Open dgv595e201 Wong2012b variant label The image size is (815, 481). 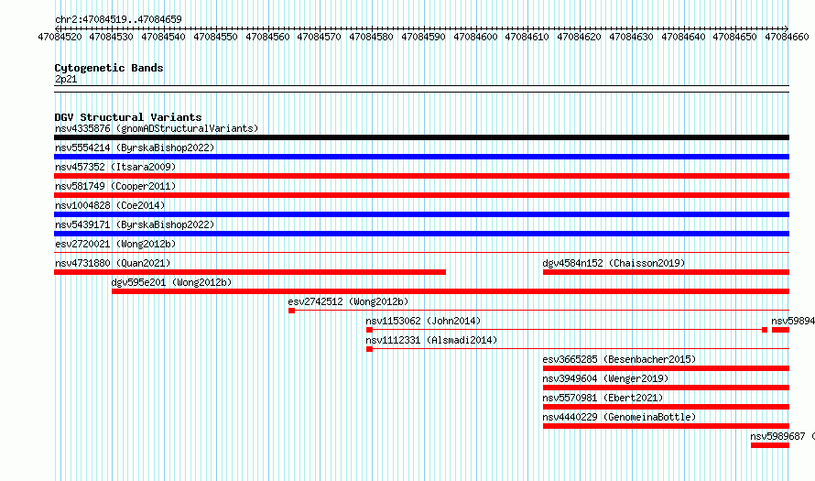[x=171, y=282]
